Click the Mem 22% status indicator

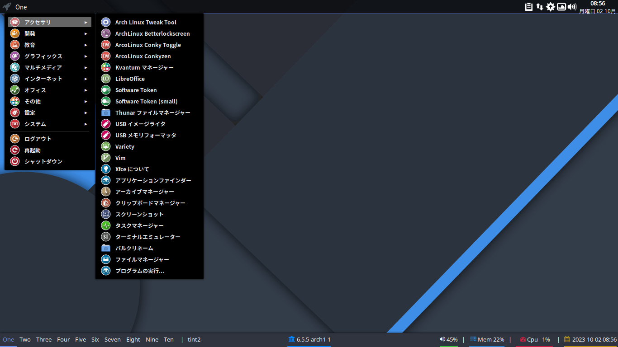click(x=487, y=339)
